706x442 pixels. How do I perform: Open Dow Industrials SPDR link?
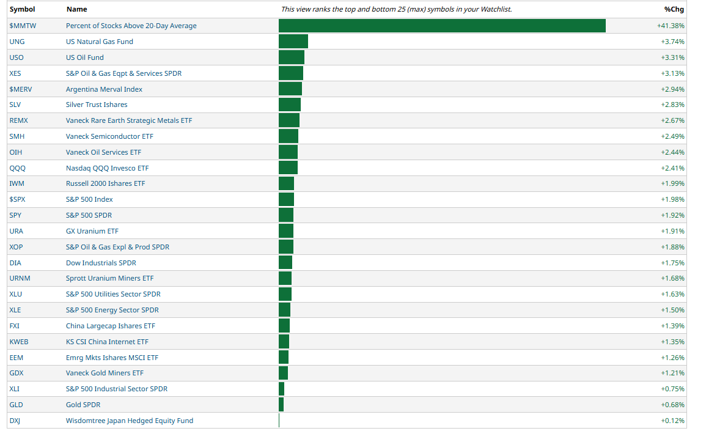pyautogui.click(x=101, y=263)
